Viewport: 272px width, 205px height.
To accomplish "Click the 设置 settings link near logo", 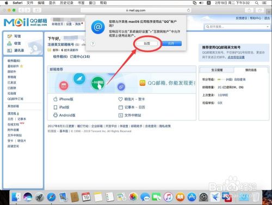I will coord(69,24).
